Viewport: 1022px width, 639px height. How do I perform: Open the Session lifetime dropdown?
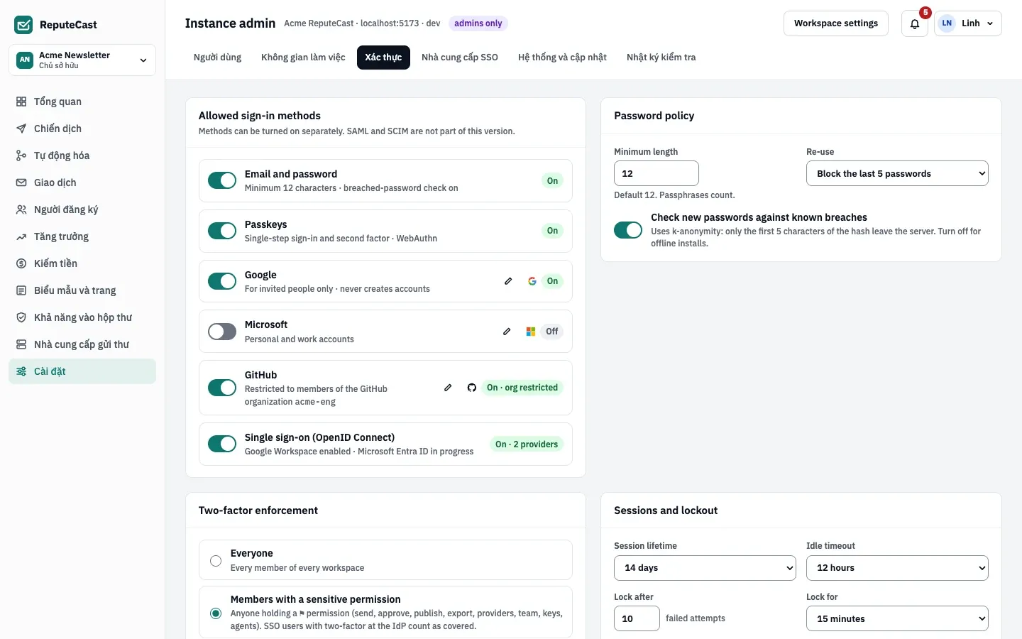pos(705,568)
